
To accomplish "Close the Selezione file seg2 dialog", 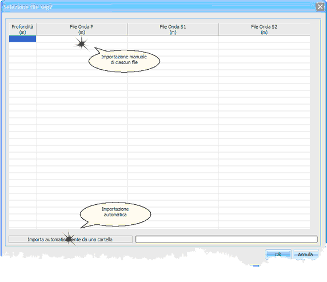I will tap(320, 7).
